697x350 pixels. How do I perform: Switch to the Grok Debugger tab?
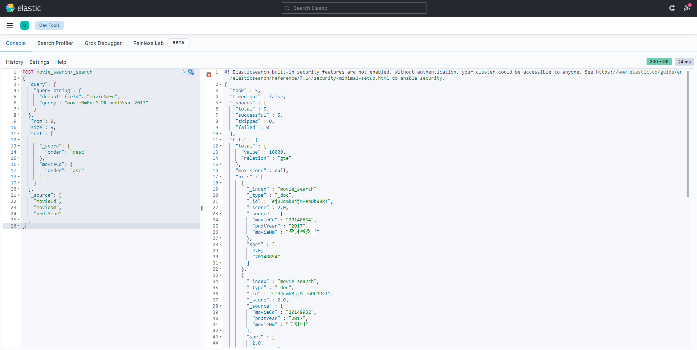pyautogui.click(x=103, y=43)
